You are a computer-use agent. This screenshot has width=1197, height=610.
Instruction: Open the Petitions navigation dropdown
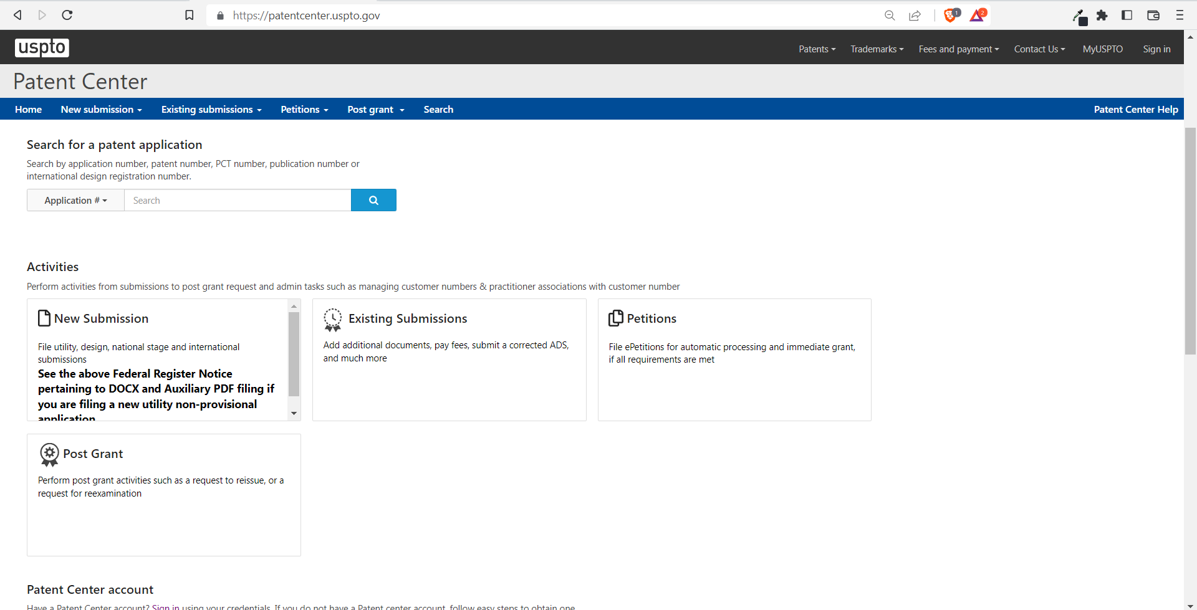tap(304, 109)
